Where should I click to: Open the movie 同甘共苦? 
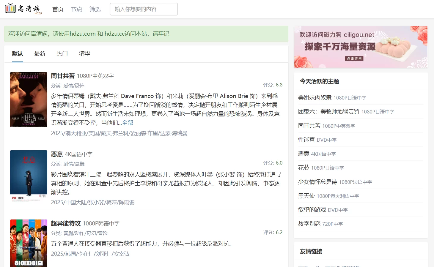click(63, 76)
